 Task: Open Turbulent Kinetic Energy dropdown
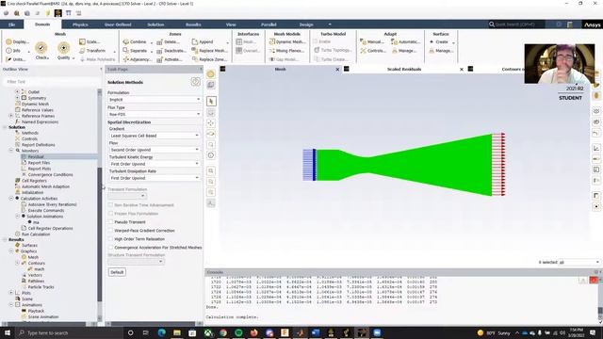[x=155, y=164]
